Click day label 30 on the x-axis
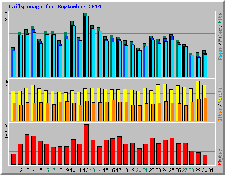Screen dimensions: 225x175 [x=204, y=170]
